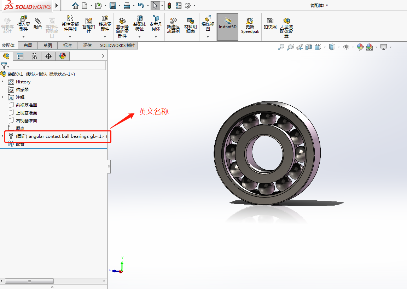407x289 pixels.
Task: Expand the 注解 annotations node
Action: tap(2, 97)
